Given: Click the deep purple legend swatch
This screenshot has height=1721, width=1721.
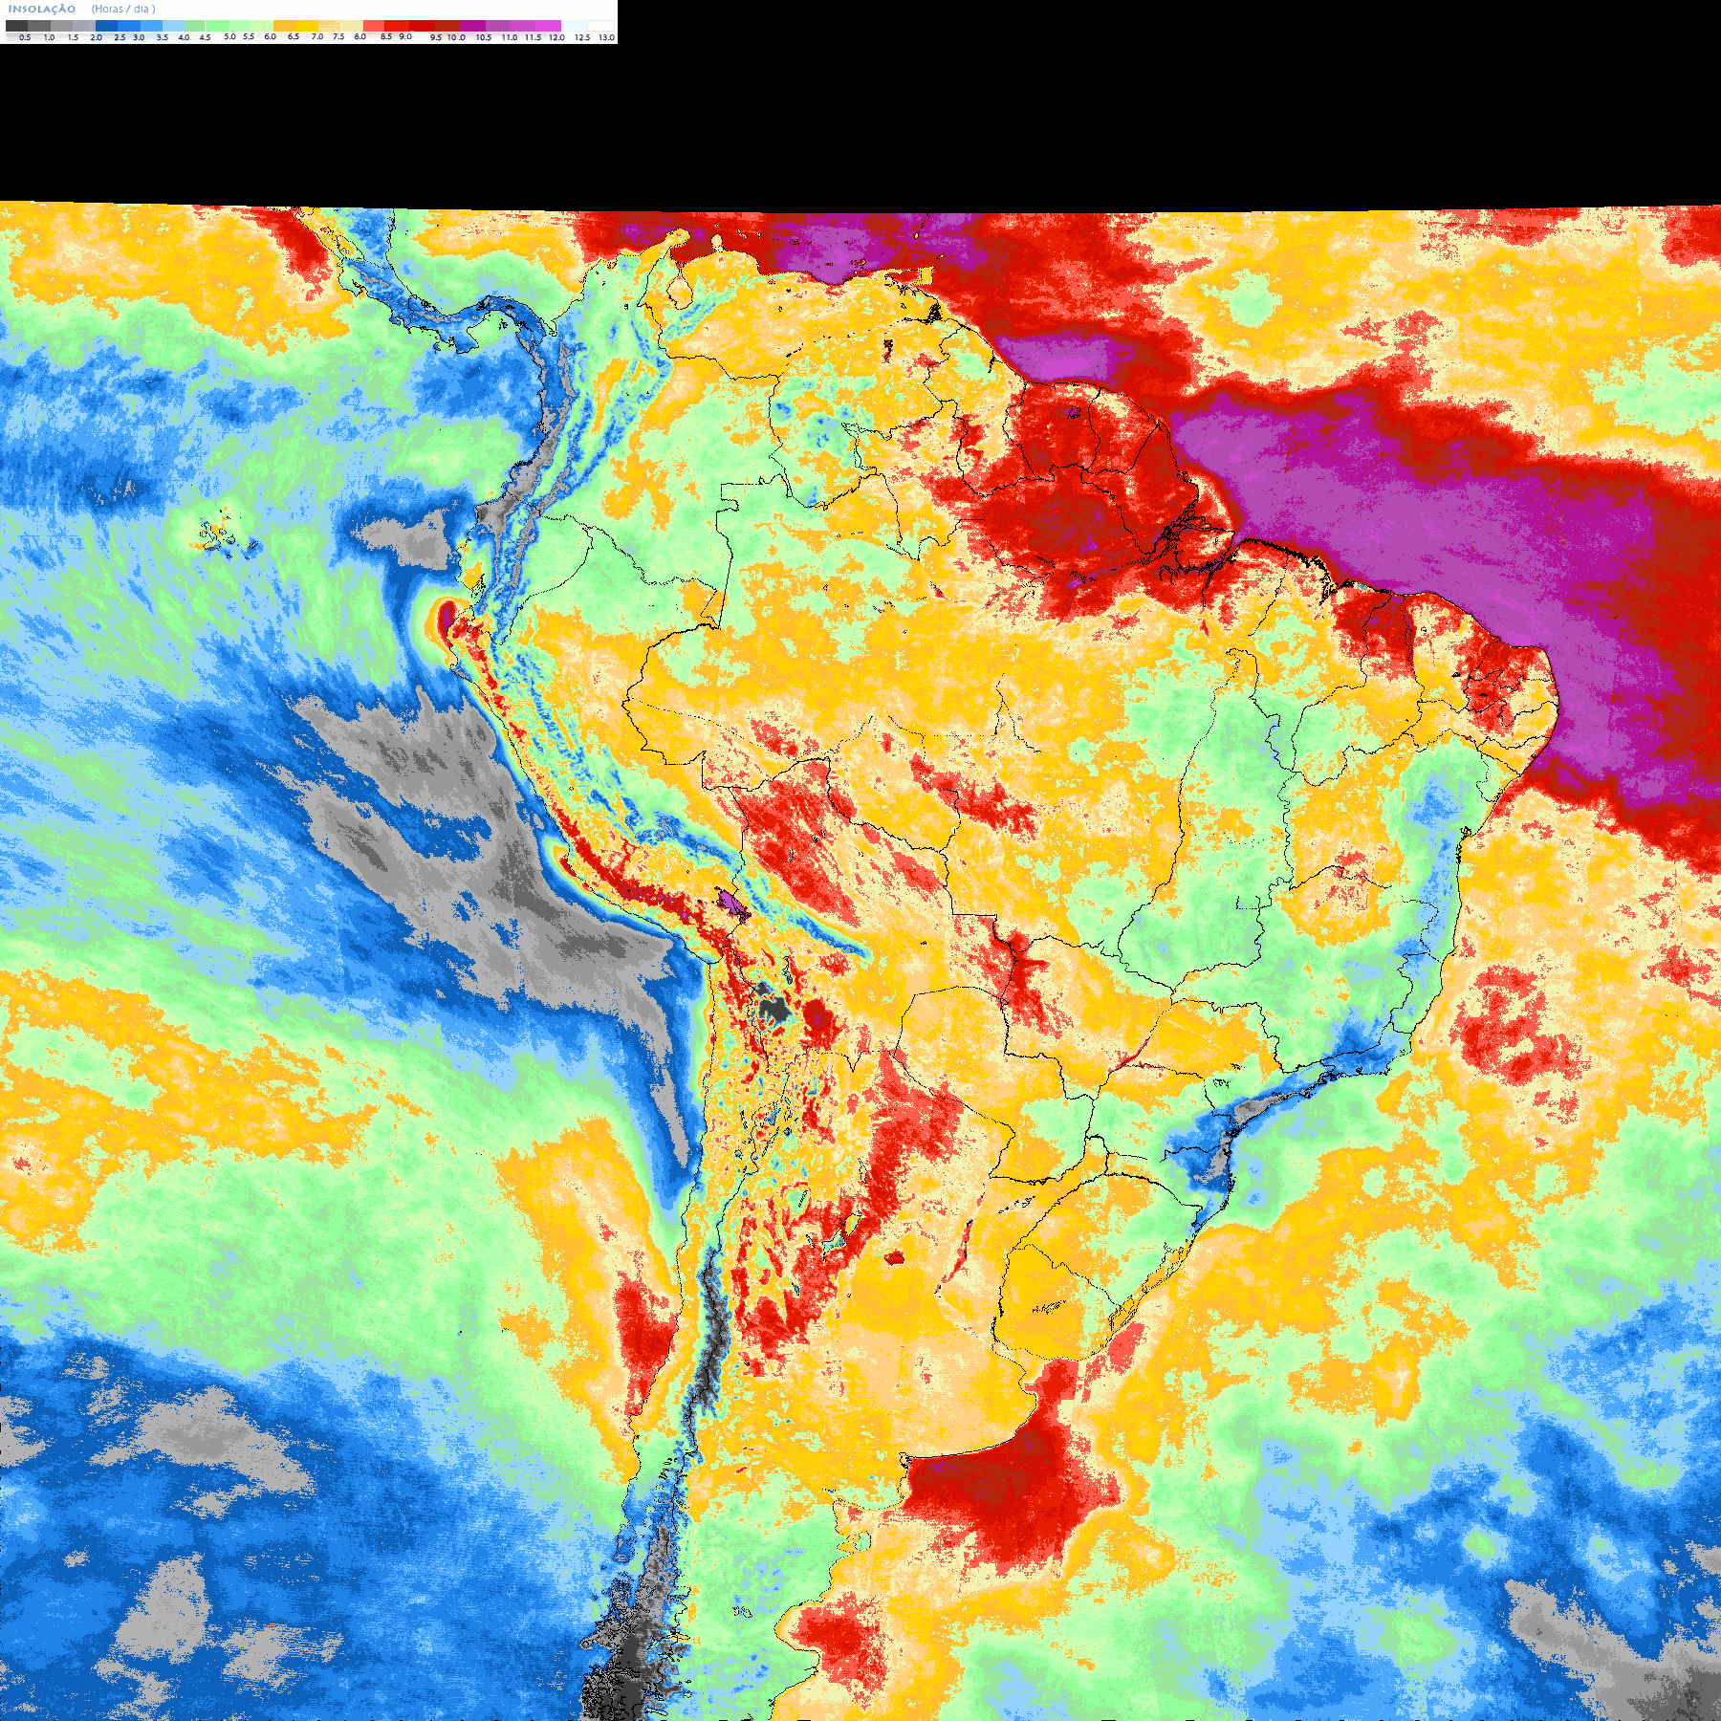Looking at the screenshot, I should click(472, 26).
